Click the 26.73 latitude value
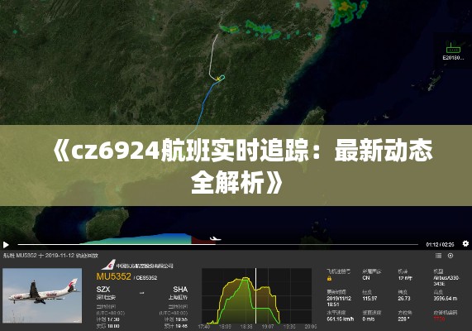Screen dimensions: 472x331 pyautogui.click(x=404, y=299)
